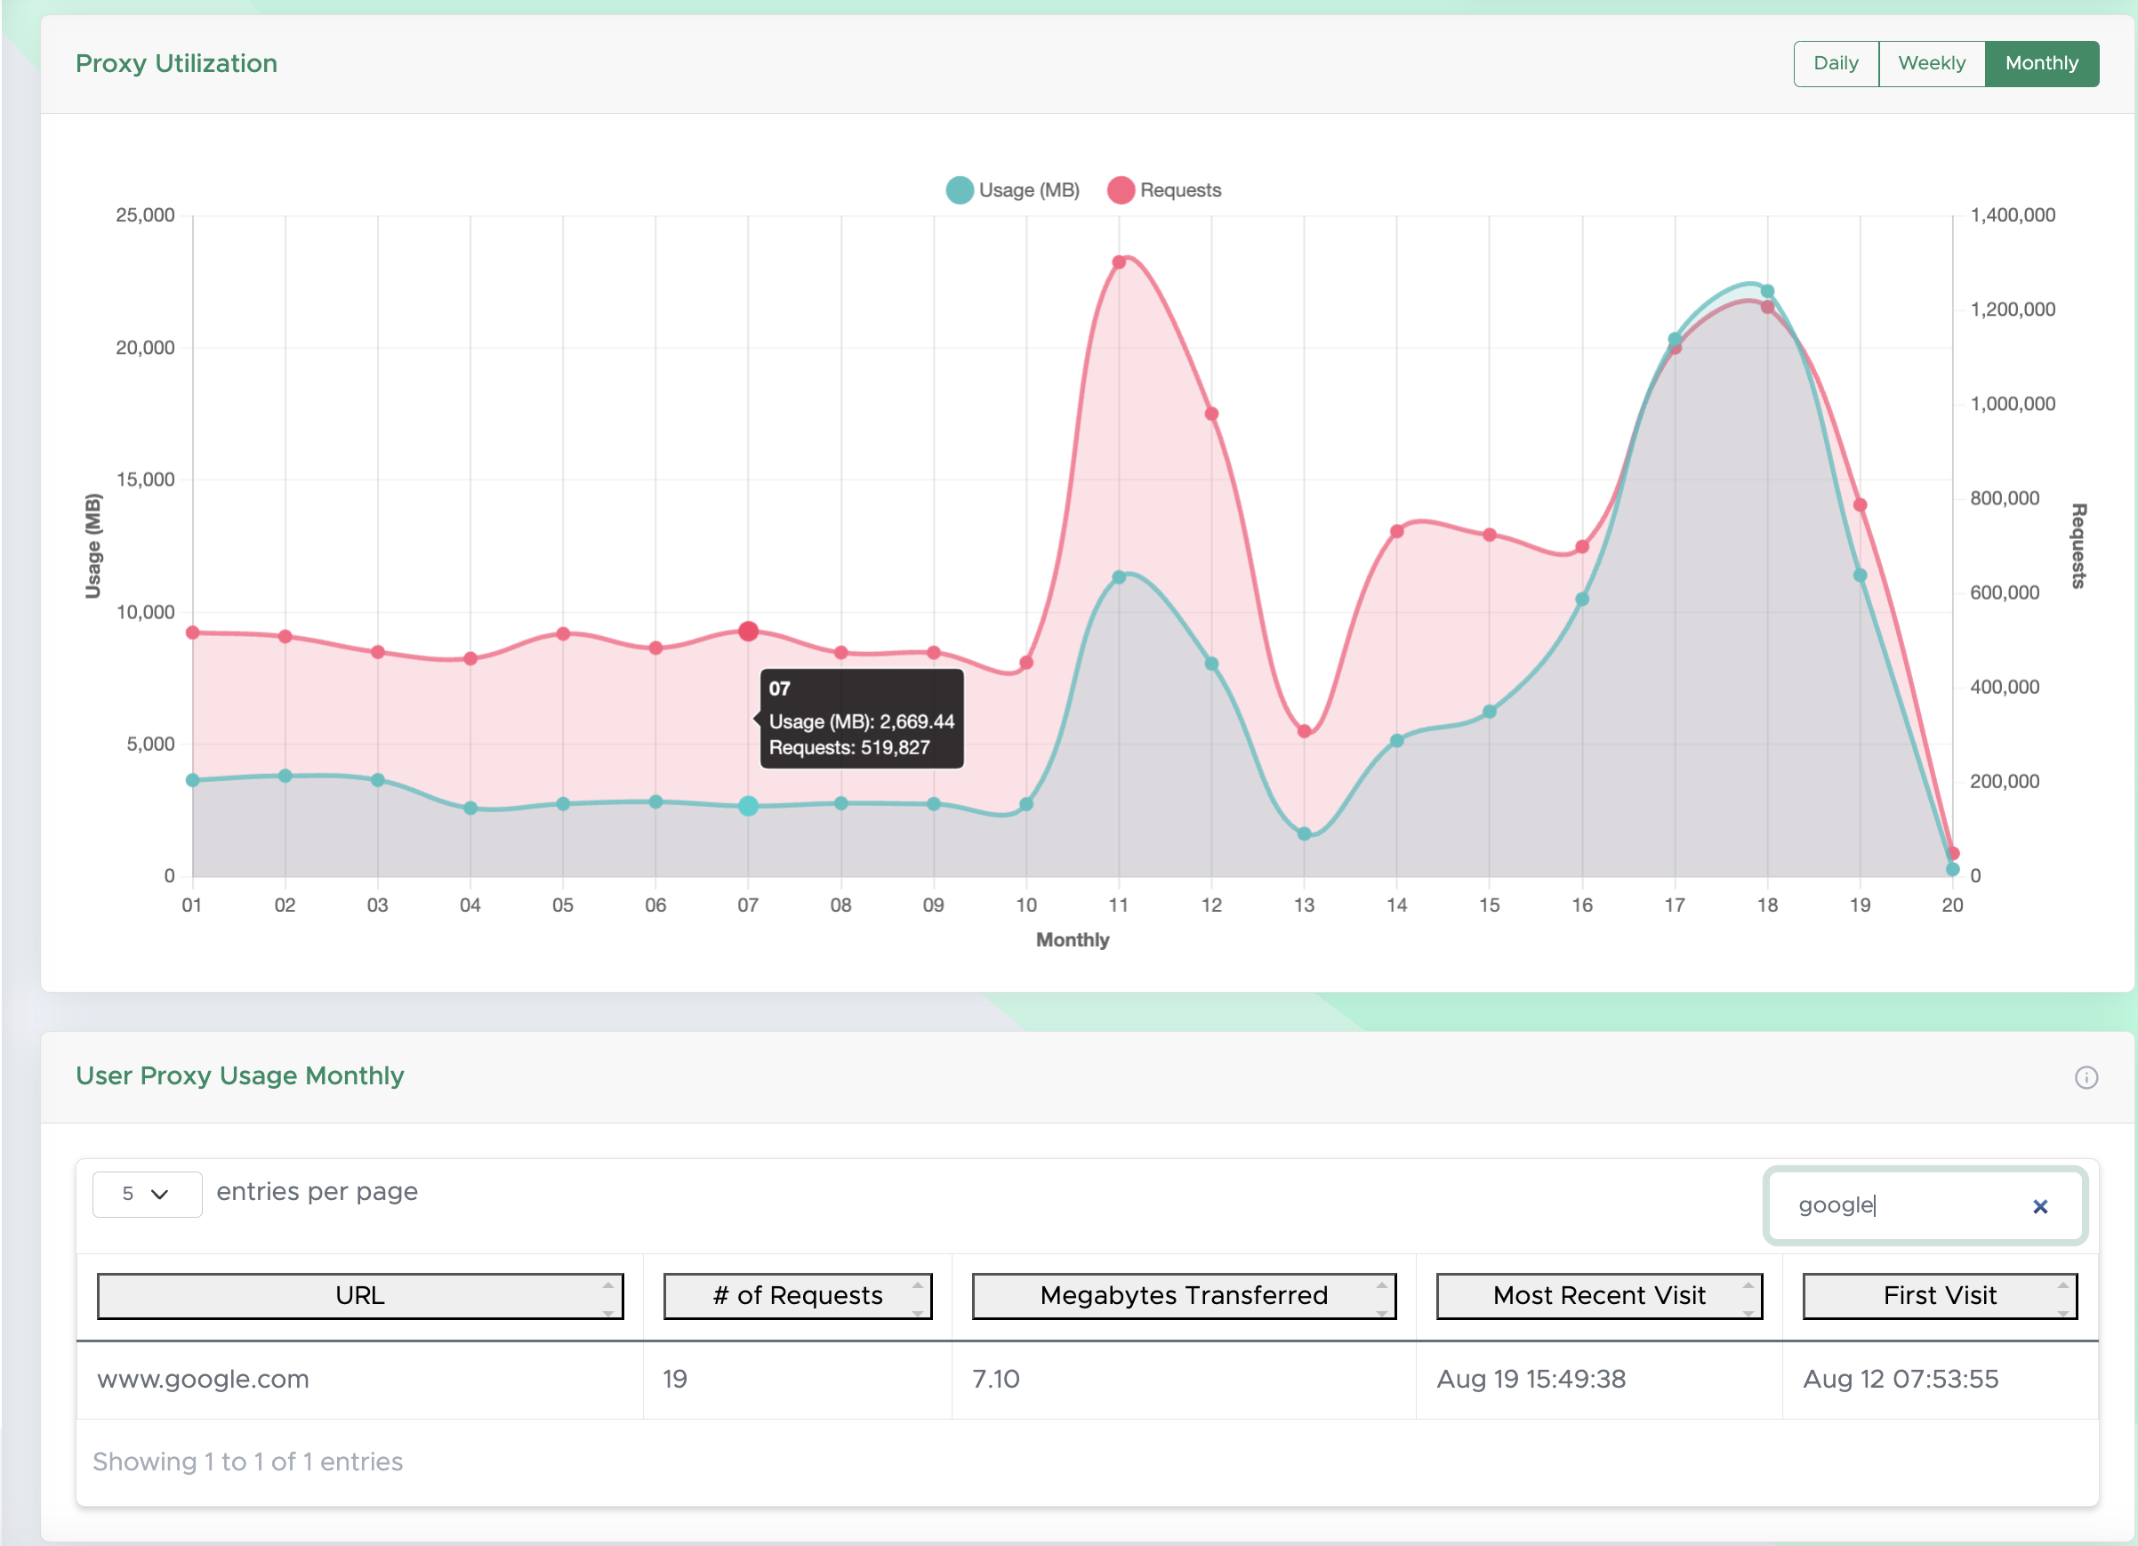Click the Requests peak point at 11
The width and height of the screenshot is (2138, 1546).
point(1119,262)
